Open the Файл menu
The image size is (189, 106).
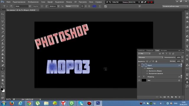[x=9, y=2]
